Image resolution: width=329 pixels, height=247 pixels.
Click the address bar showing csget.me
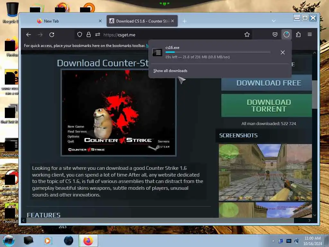click(163, 35)
